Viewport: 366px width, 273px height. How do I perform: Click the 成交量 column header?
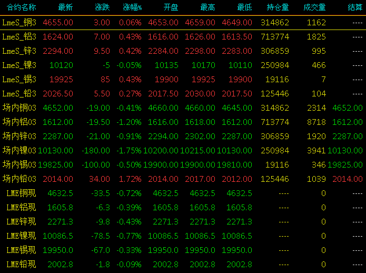[x=314, y=7]
